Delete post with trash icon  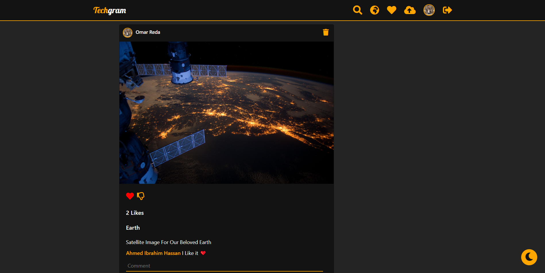pos(326,32)
